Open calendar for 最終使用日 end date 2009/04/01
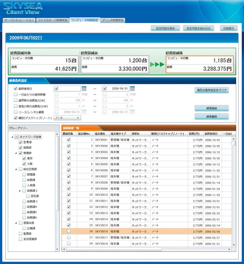244x264 pixels. pyautogui.click(x=132, y=88)
